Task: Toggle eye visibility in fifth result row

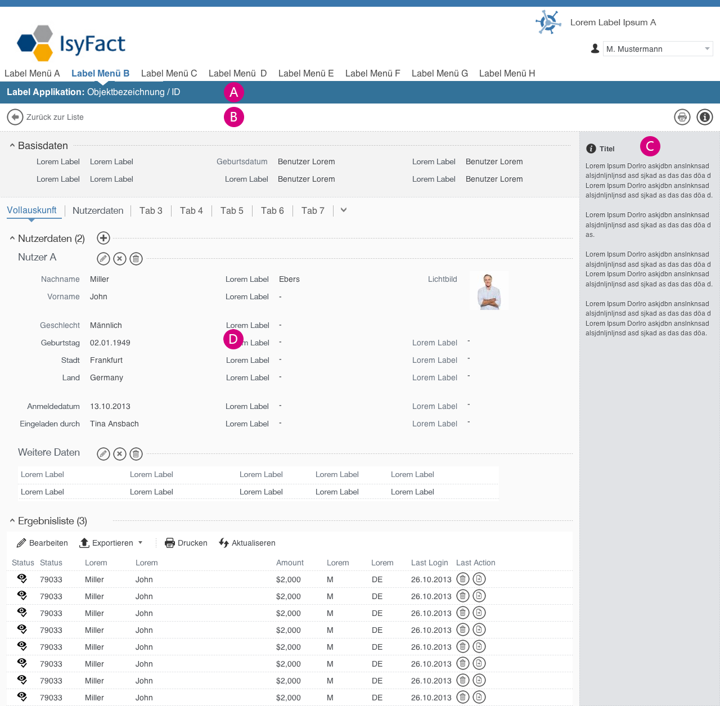Action: 22,646
